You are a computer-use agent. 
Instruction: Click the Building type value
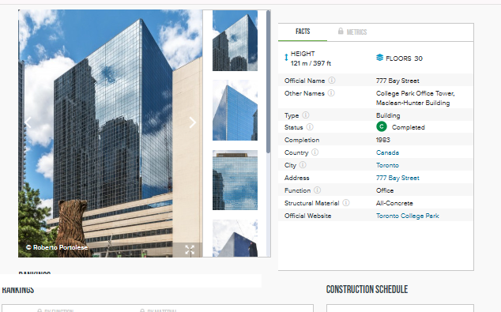388,115
